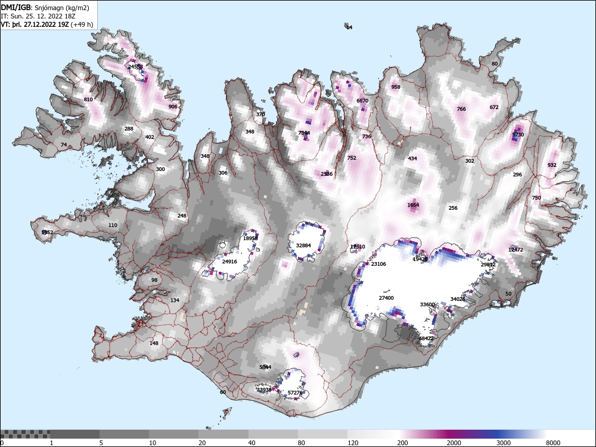Click the snow value 24558 in the Westfjords
Screen dimensions: 596x447
pos(135,67)
